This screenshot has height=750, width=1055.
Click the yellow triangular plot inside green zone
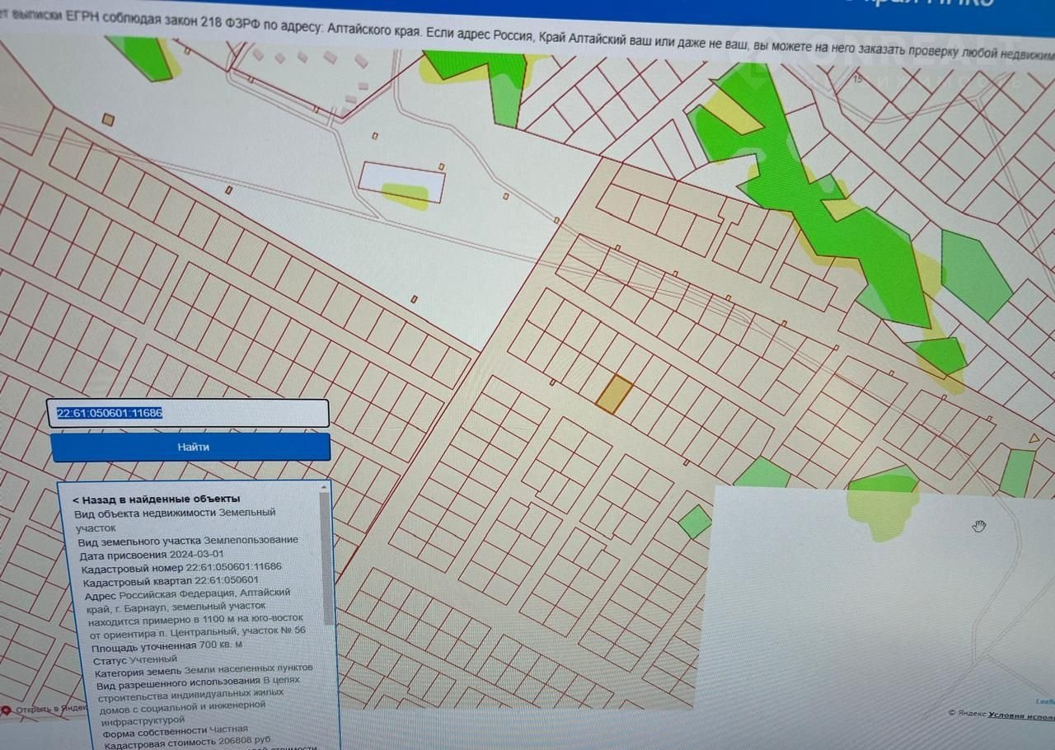[728, 114]
